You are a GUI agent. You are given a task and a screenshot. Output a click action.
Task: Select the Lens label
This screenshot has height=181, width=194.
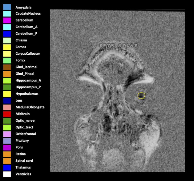point(19,101)
